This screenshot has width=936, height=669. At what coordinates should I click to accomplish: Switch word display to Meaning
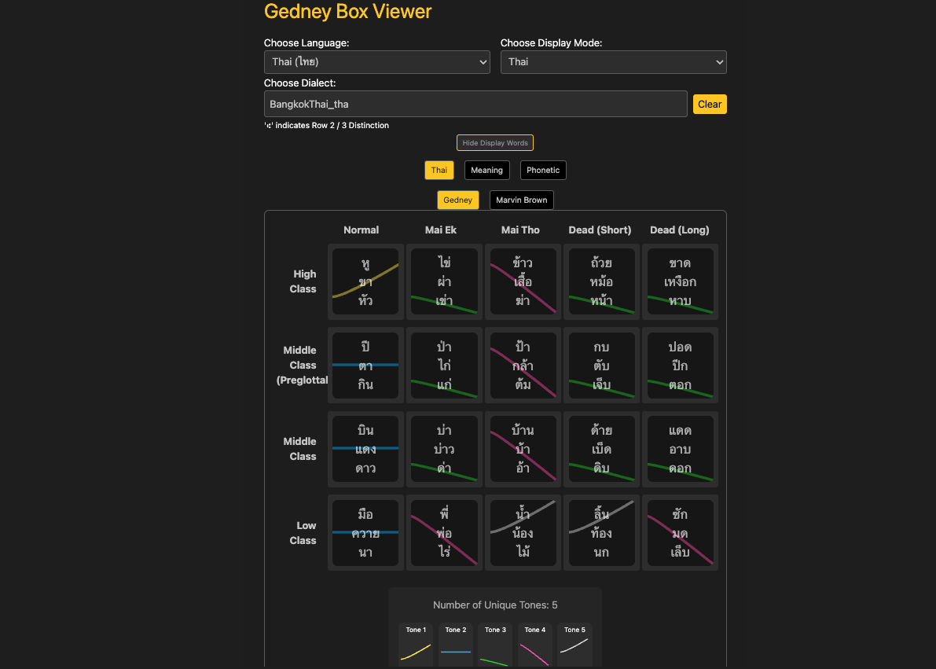point(487,170)
